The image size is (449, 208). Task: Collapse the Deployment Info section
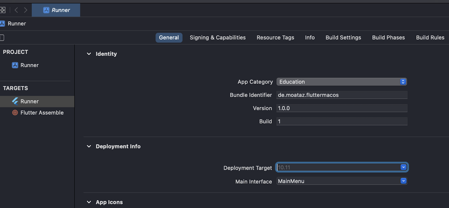pyautogui.click(x=89, y=146)
